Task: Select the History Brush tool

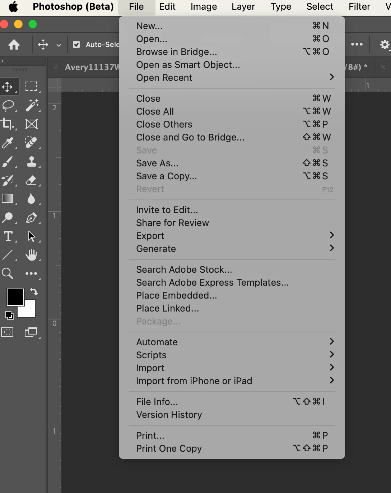Action: click(8, 180)
